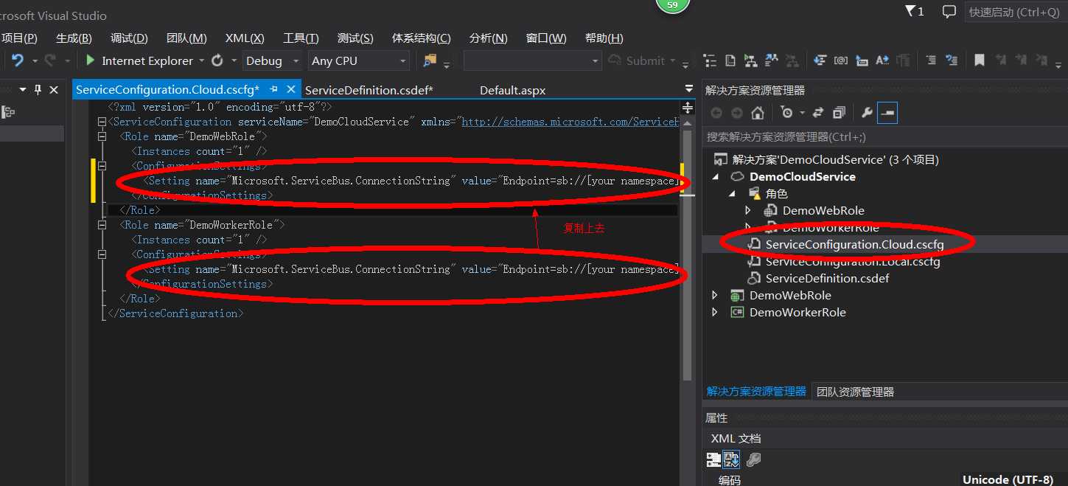Open the document tabs overflow dropdown
Viewport: 1068px width, 486px height.
(689, 89)
